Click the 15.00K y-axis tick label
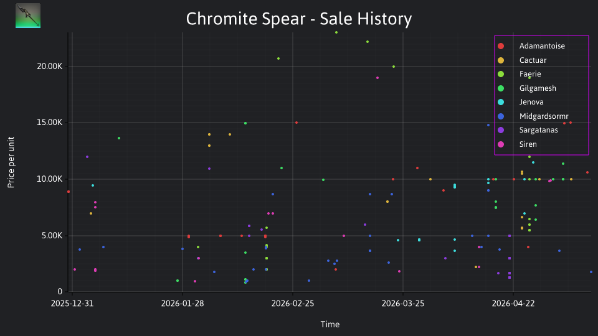The height and width of the screenshot is (336, 598). [x=50, y=123]
